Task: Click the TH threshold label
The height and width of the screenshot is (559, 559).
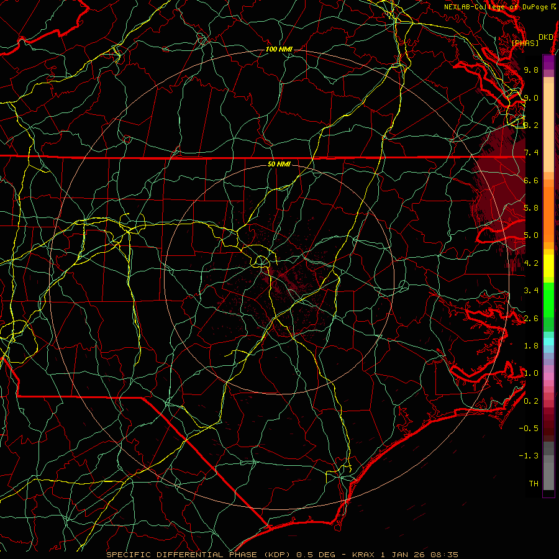Action: [534, 484]
